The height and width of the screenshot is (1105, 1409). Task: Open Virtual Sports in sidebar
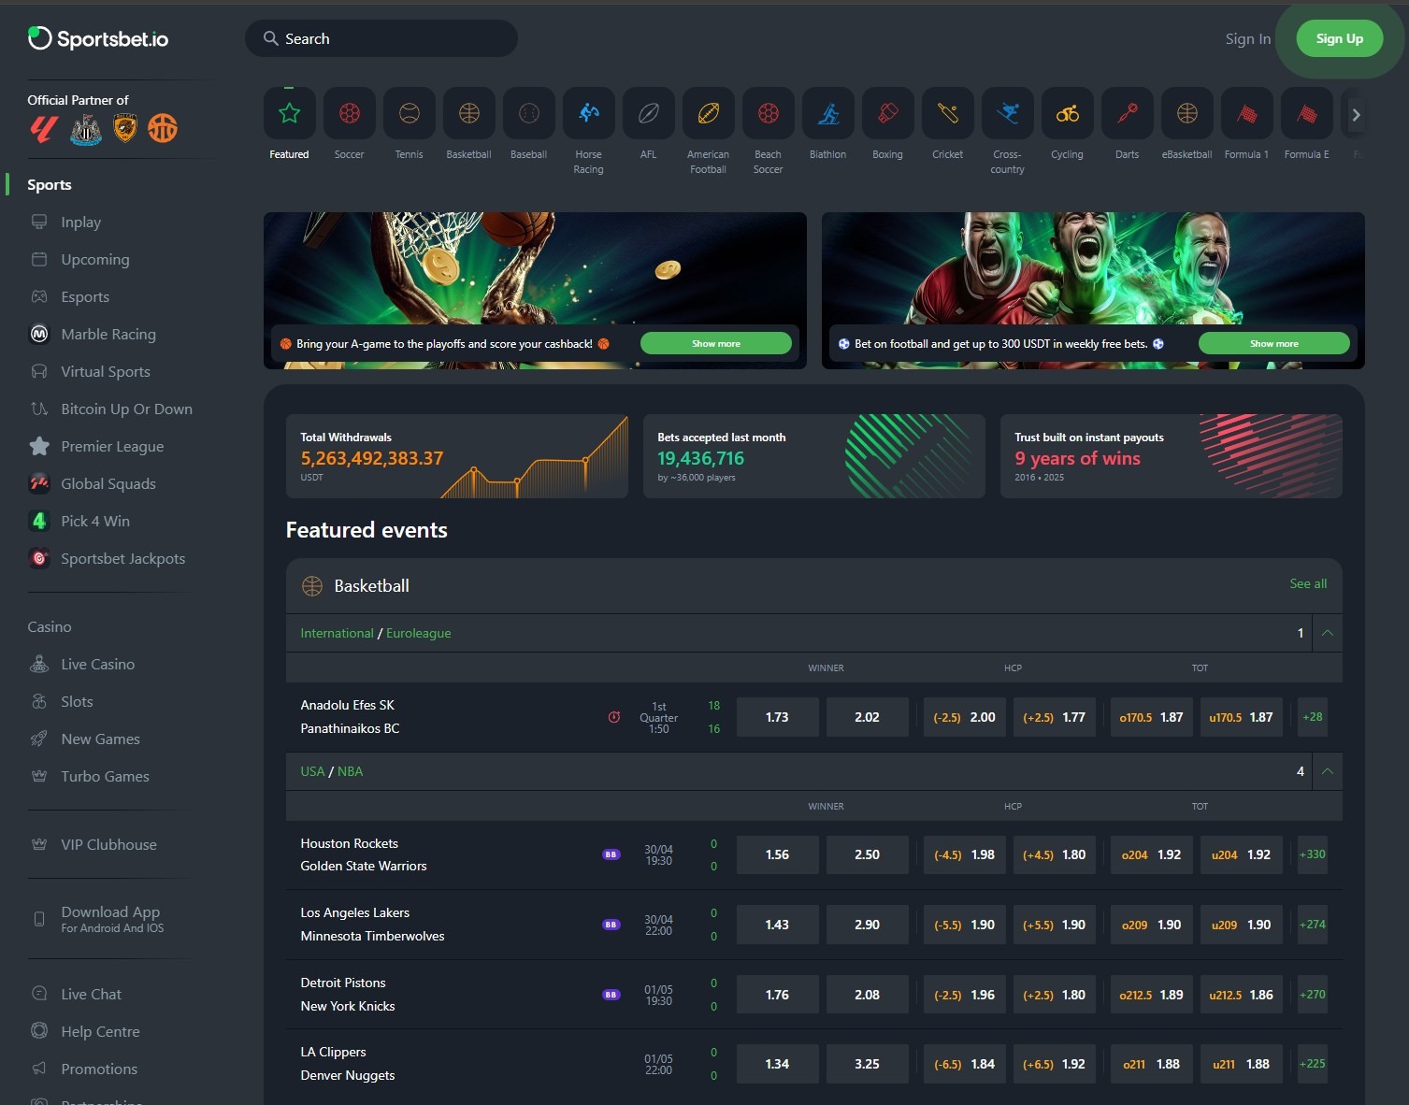coord(105,372)
